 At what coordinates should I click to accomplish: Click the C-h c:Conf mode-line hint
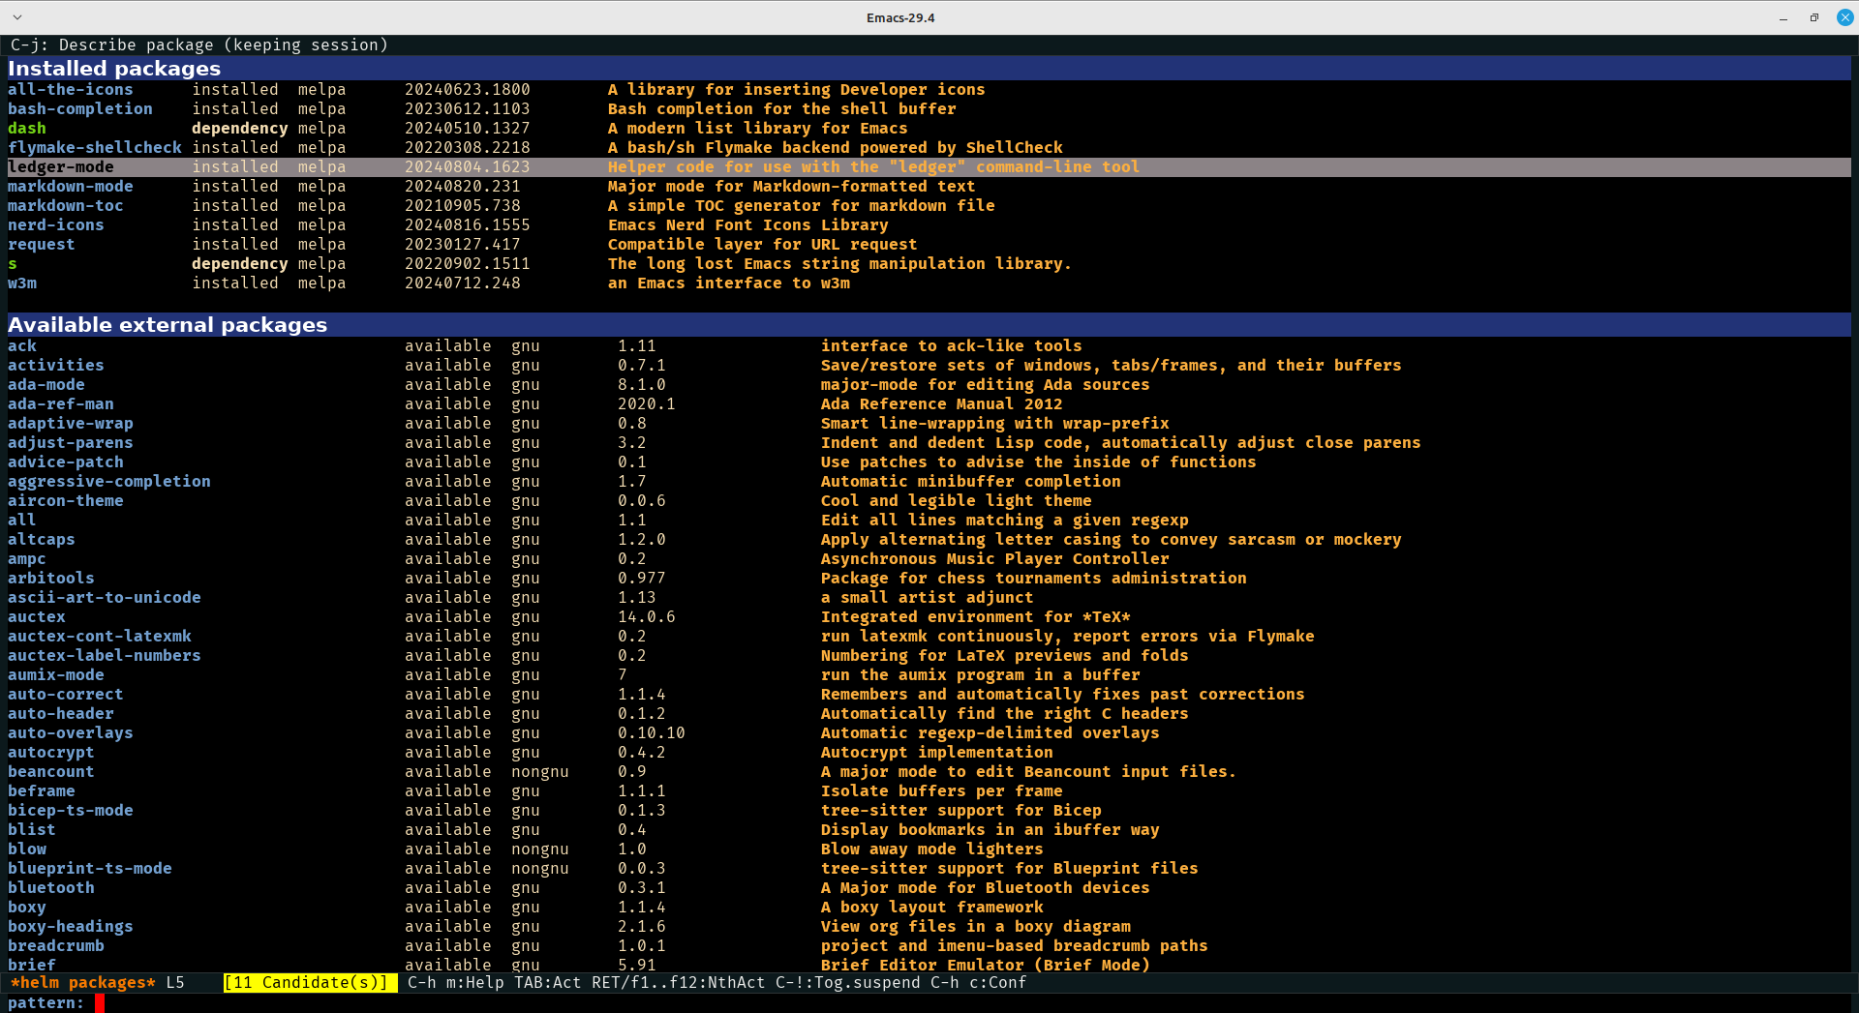[x=978, y=983]
